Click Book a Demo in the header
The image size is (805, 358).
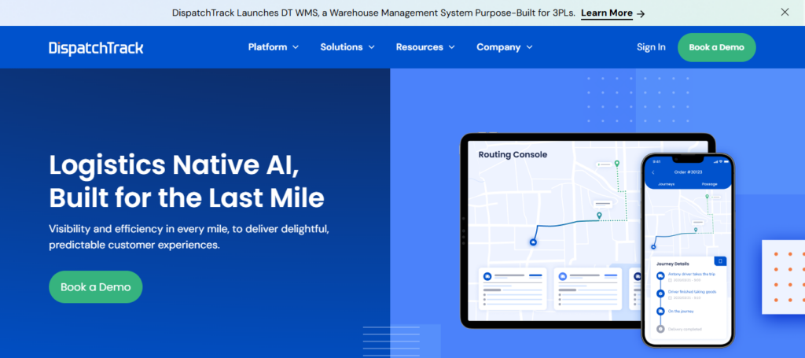click(716, 47)
